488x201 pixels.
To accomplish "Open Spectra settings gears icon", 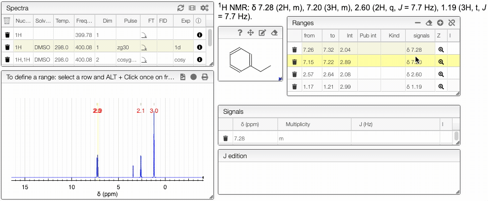I will pyautogui.click(x=205, y=8).
